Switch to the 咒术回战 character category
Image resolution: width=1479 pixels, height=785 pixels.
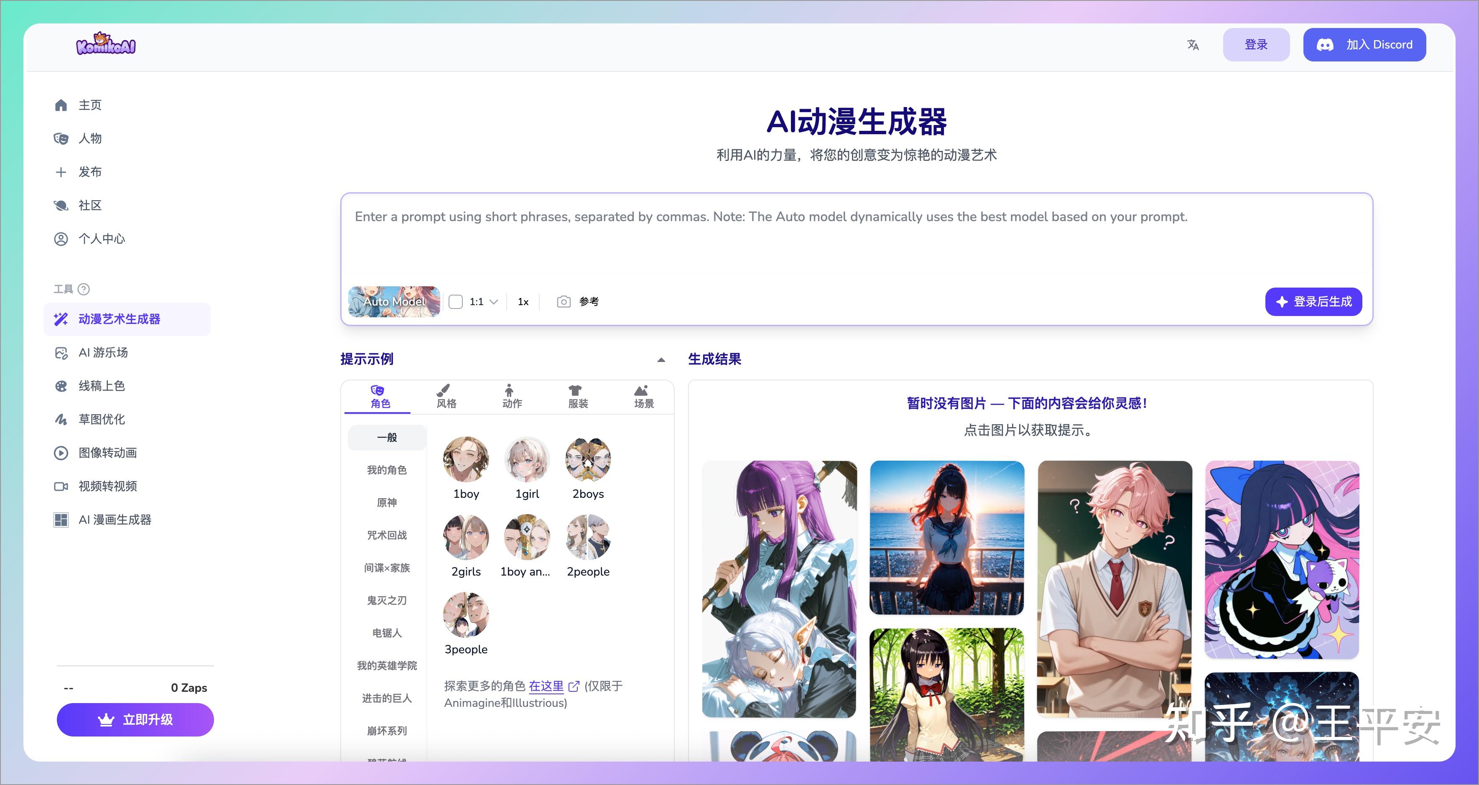(386, 535)
